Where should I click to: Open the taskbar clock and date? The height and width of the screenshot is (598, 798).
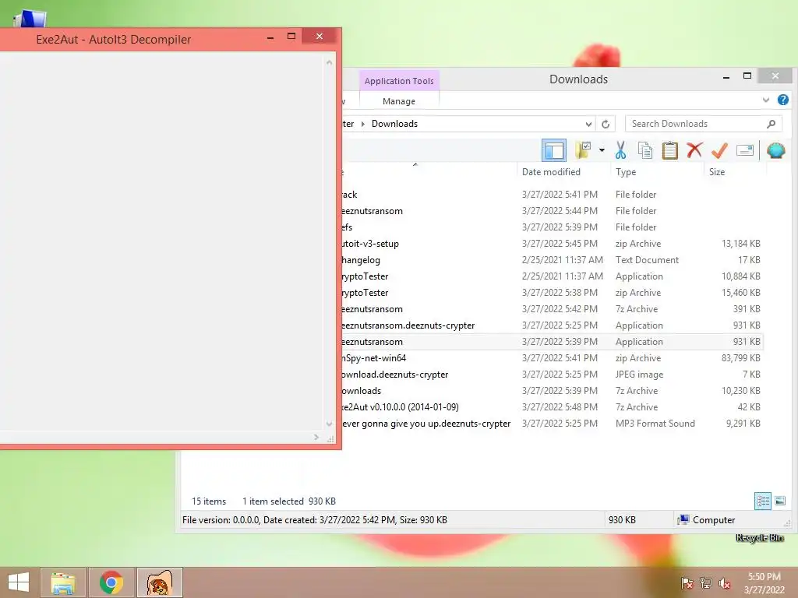(x=764, y=583)
